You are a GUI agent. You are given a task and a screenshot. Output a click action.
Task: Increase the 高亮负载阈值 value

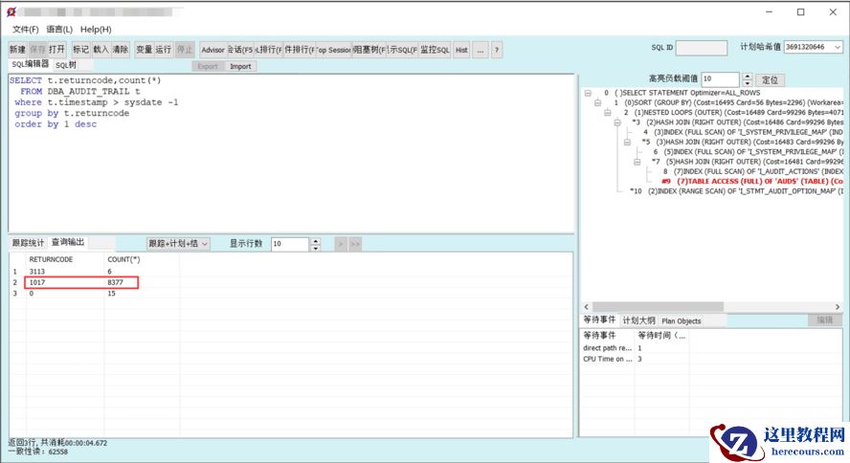pyautogui.click(x=748, y=77)
